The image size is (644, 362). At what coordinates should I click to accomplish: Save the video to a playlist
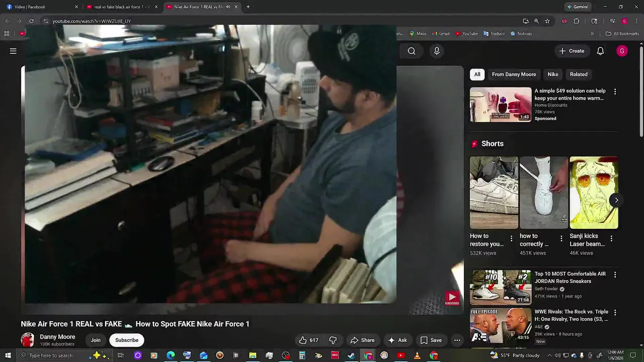(x=431, y=340)
